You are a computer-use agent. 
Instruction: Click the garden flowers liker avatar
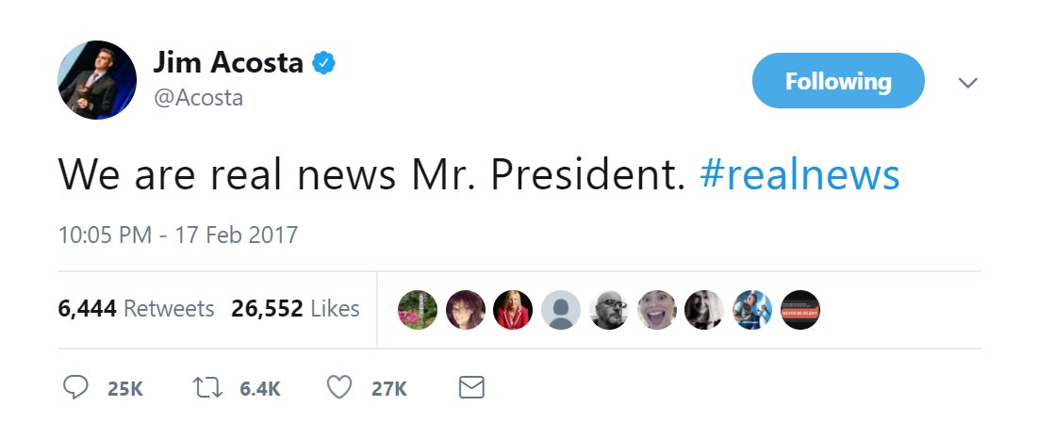pyautogui.click(x=418, y=309)
